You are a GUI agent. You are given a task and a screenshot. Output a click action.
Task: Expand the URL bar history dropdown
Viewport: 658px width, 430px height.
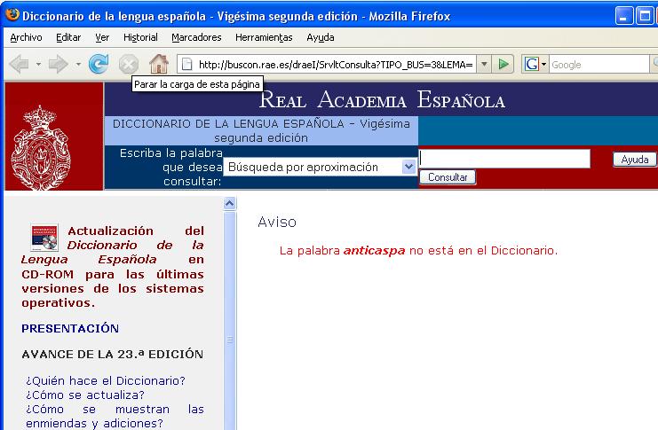point(484,64)
